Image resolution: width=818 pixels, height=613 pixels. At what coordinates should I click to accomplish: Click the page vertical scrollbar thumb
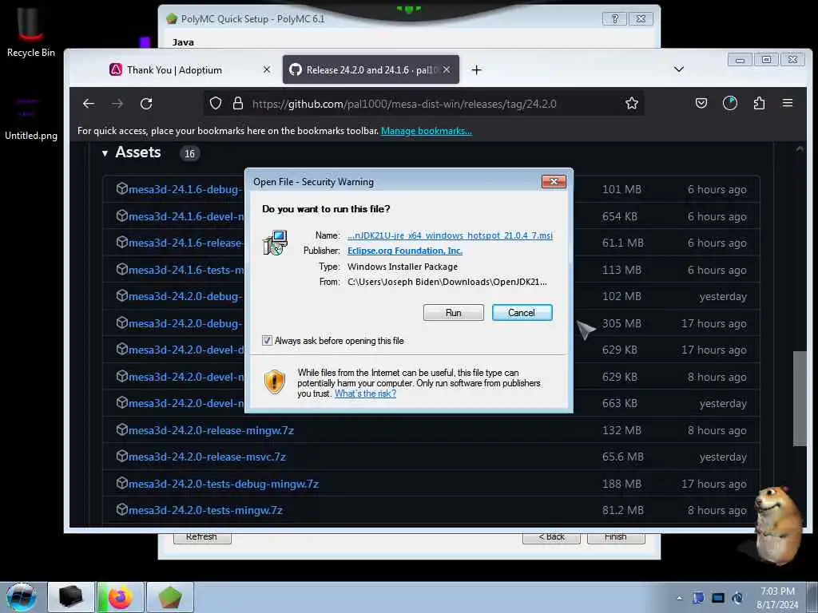[x=799, y=399]
